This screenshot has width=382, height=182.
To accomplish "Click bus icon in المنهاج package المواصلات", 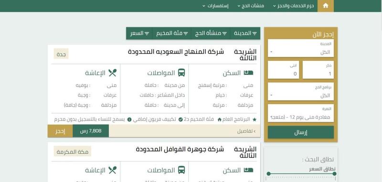I will coord(181,73).
